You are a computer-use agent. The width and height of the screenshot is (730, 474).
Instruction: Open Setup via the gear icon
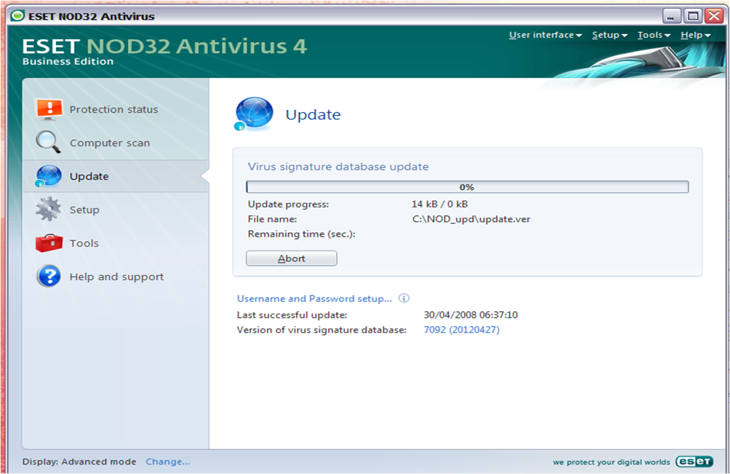pos(49,210)
